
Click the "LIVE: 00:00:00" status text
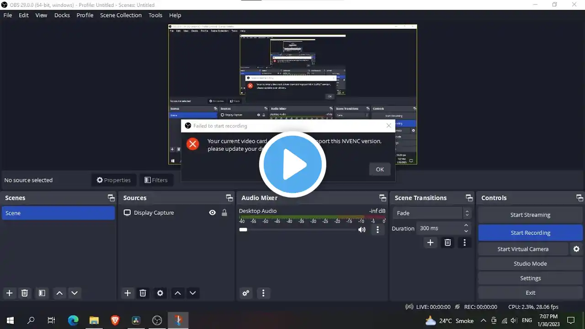pyautogui.click(x=433, y=307)
